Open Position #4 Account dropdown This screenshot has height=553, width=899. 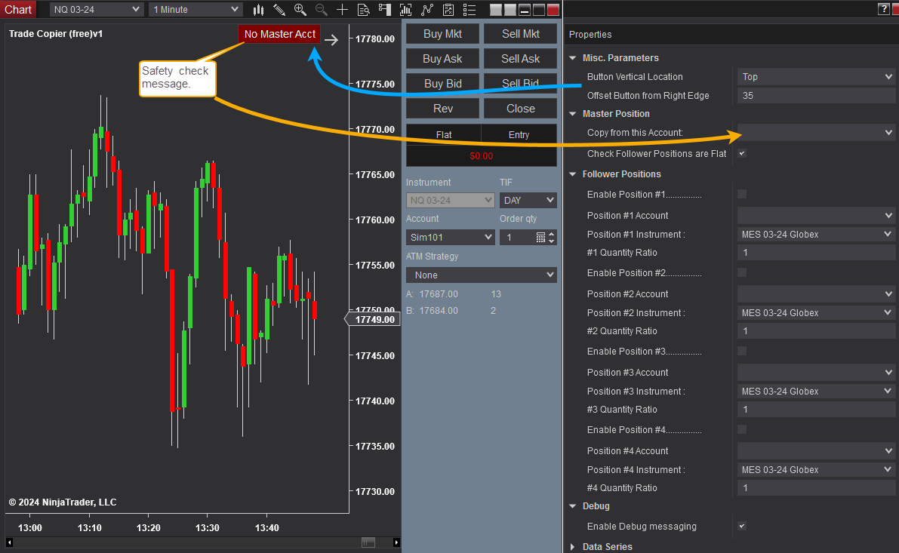click(x=816, y=451)
